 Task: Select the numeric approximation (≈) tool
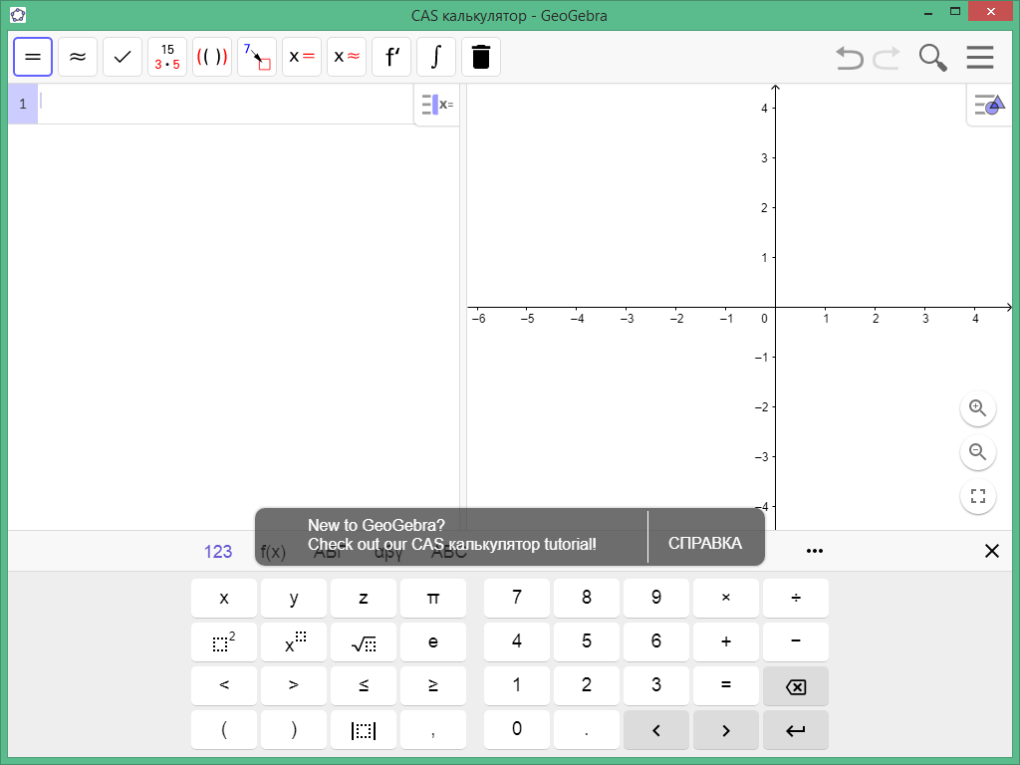tap(78, 57)
